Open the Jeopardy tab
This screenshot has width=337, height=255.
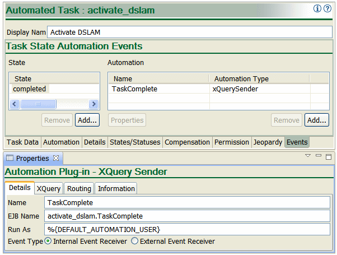pyautogui.click(x=268, y=142)
